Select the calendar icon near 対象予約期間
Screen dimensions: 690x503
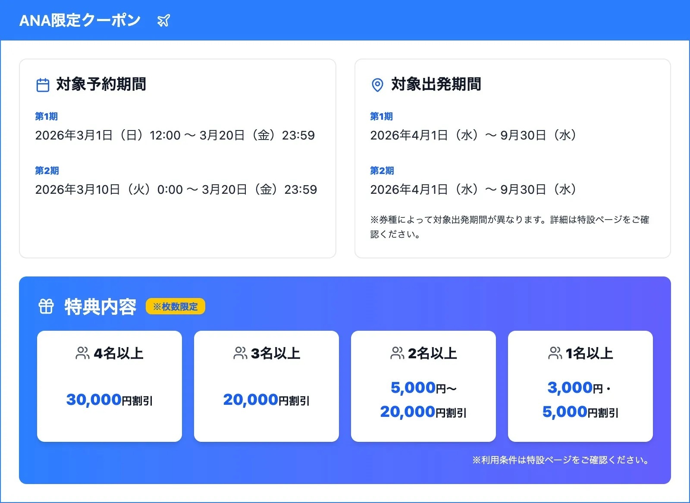pyautogui.click(x=43, y=85)
